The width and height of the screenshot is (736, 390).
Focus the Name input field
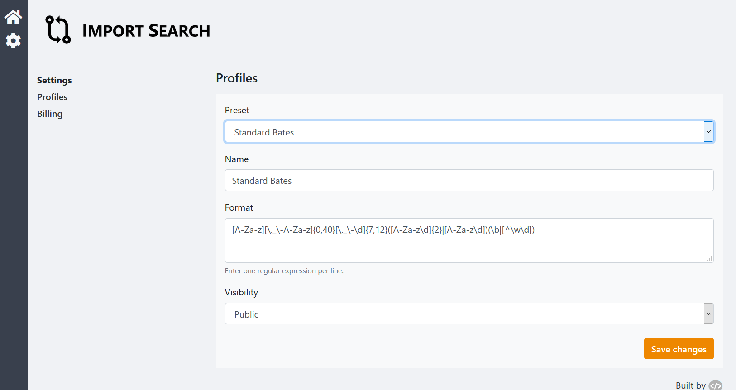(469, 180)
